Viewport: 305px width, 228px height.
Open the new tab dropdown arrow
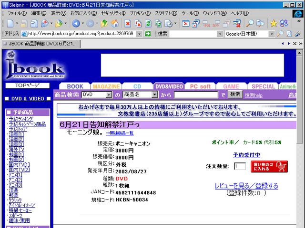17,23
